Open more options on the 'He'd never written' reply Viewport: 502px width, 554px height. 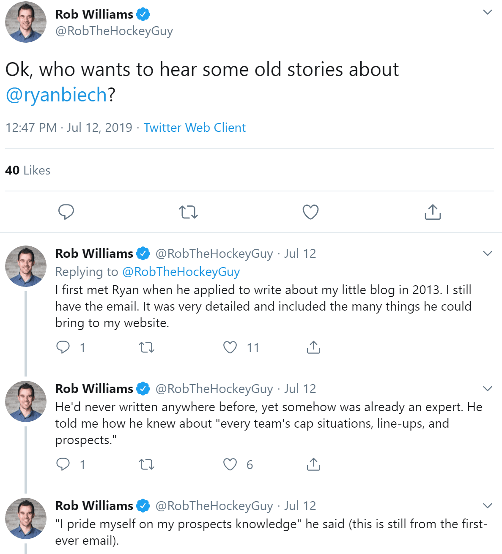coord(488,389)
